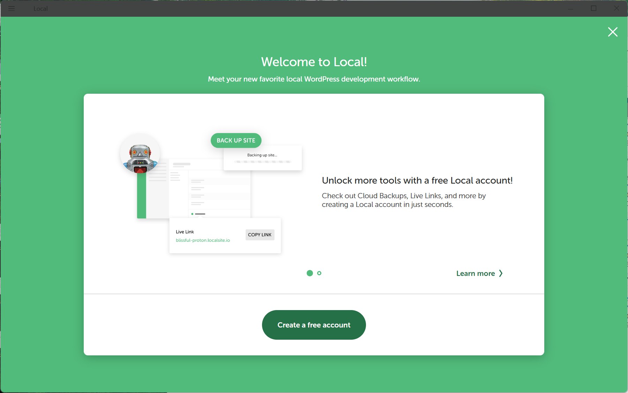
Task: Click the robot avatar illustration
Action: [140, 155]
